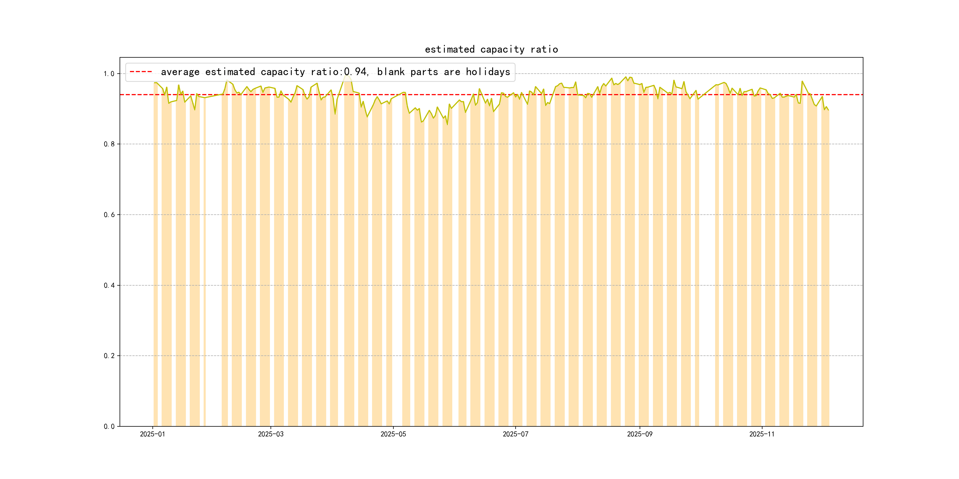The width and height of the screenshot is (959, 479).
Task: Click the 2025-03 x-axis label
Action: point(271,434)
